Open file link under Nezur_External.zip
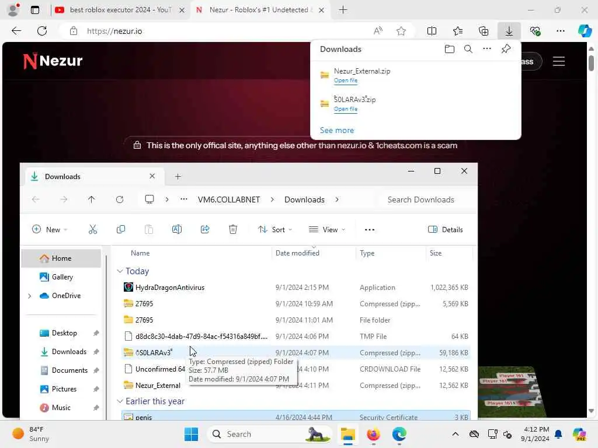Image resolution: width=598 pixels, height=448 pixels. (x=346, y=80)
